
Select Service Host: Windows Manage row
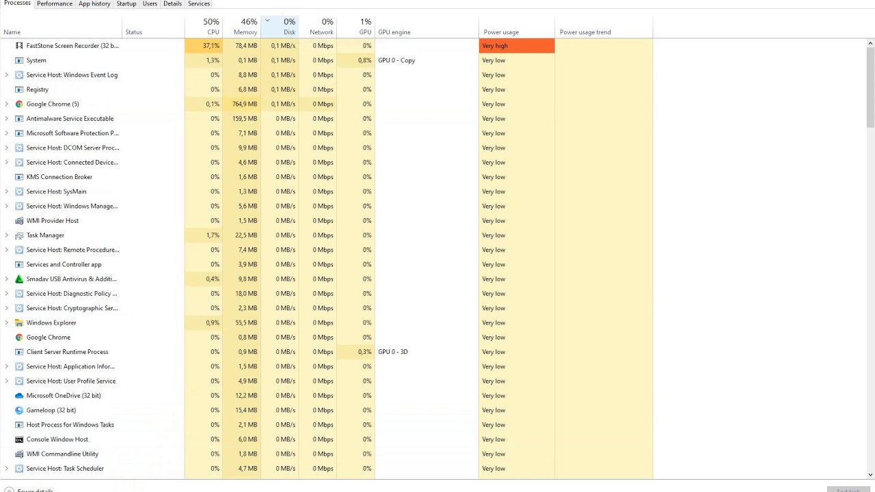(x=327, y=206)
